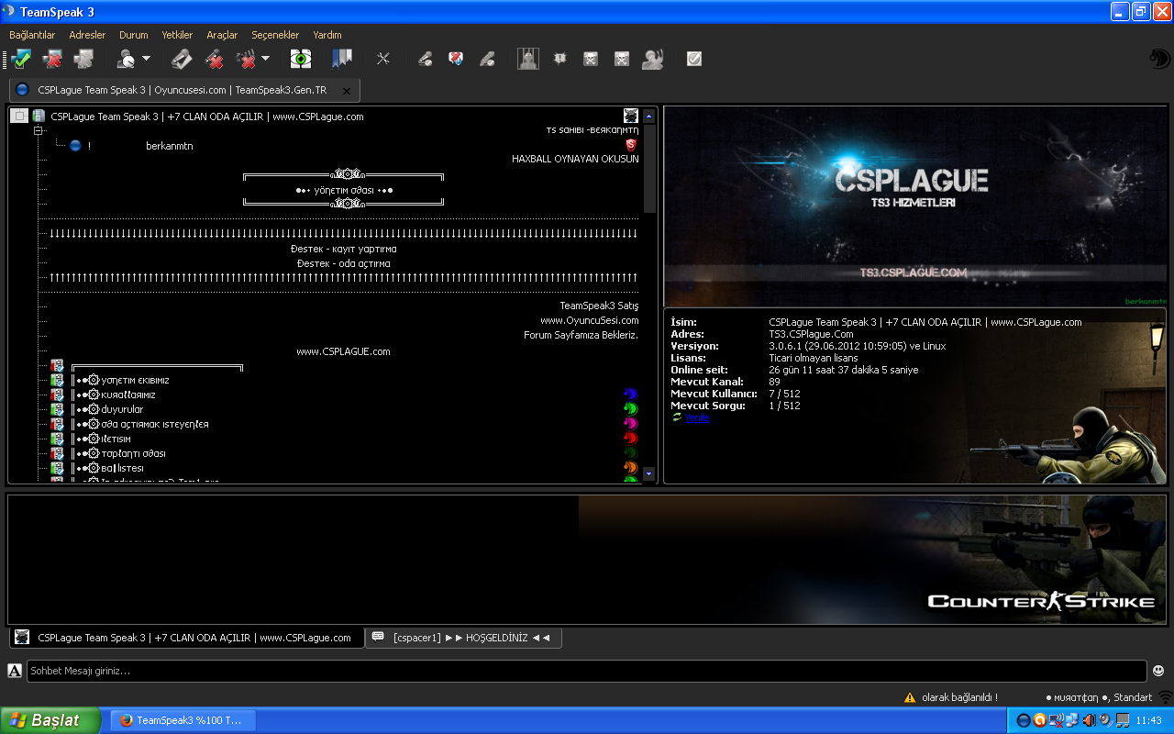Viewport: 1174px width, 734px height.
Task: Click the Yenile refresh link
Action: coord(697,418)
